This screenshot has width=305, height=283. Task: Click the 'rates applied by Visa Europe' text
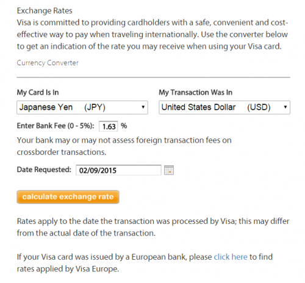(68, 269)
